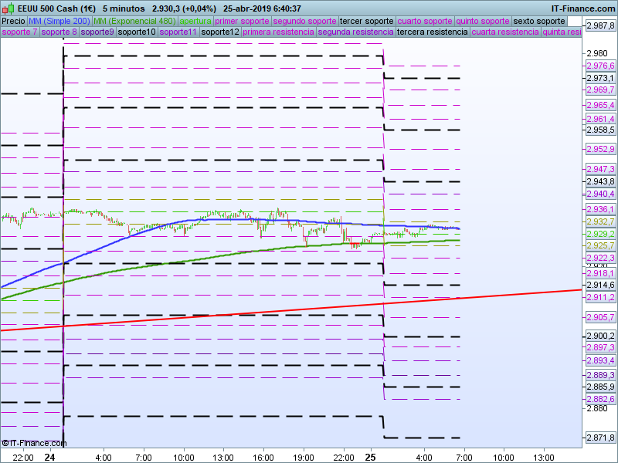The image size is (618, 463).
Task: Select the primer soporte label
Action: coord(242,22)
